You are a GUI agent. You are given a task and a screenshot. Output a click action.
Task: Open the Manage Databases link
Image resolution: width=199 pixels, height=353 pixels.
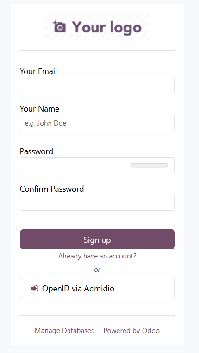pyautogui.click(x=64, y=331)
